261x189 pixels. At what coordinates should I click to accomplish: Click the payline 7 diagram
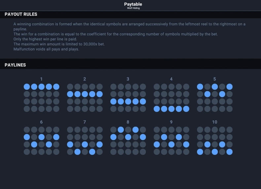[85, 141]
